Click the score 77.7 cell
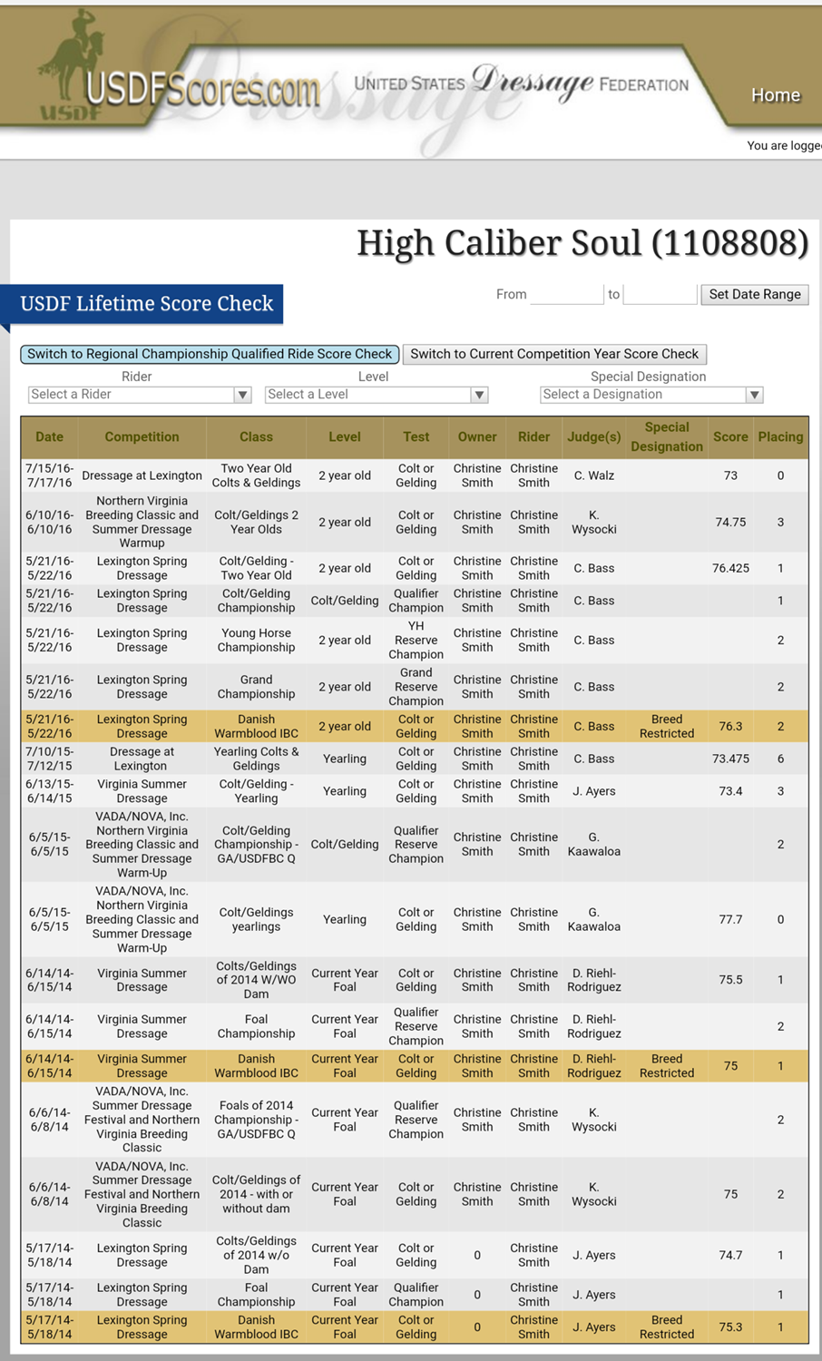822x1361 pixels. 730,920
